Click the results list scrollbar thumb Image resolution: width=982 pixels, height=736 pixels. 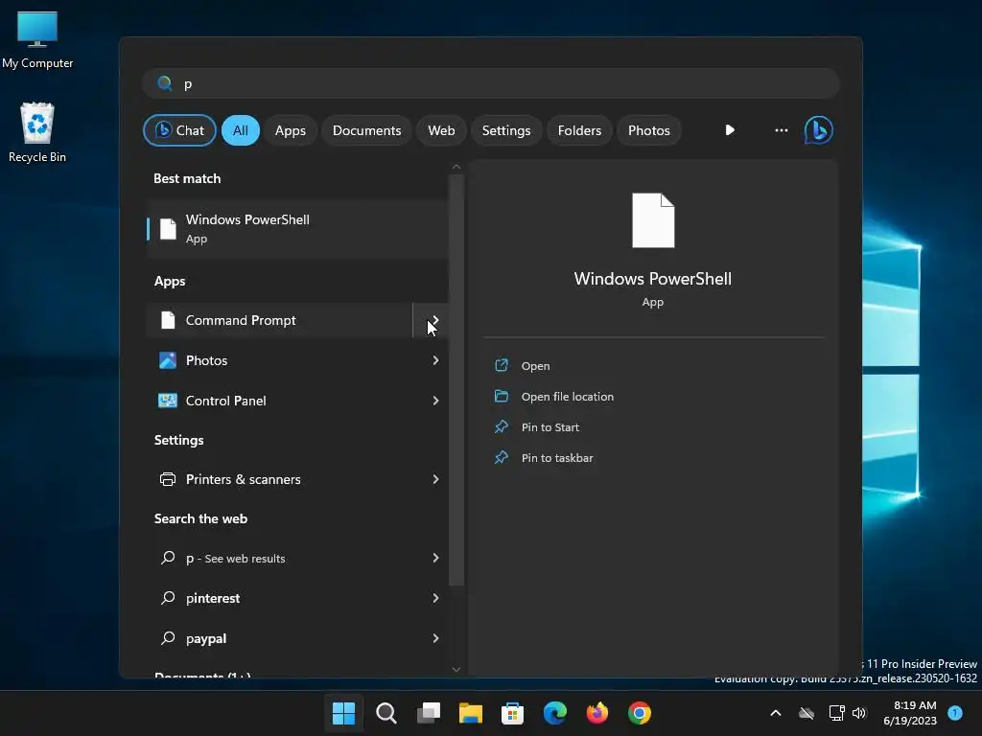(456, 379)
